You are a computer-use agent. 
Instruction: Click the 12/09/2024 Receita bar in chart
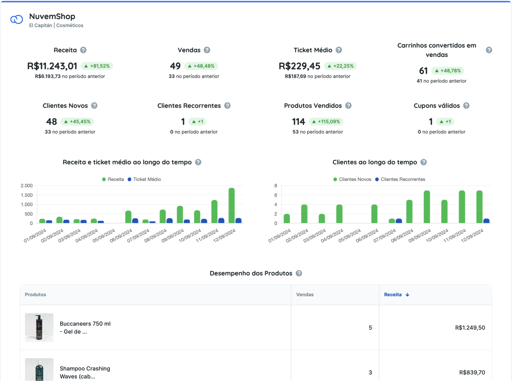point(231,205)
